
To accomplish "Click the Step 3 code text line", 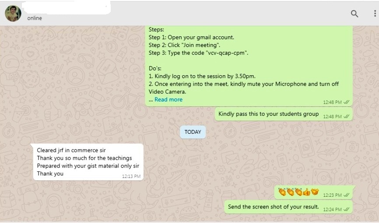I will pyautogui.click(x=198, y=53).
